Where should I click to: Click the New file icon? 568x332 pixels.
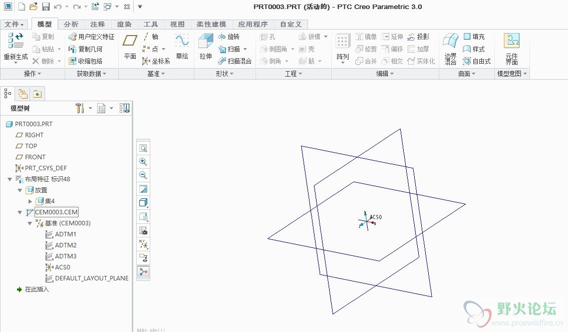coord(22,7)
